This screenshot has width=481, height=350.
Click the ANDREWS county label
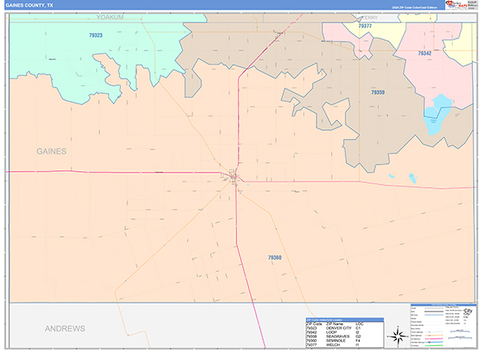[65, 328]
